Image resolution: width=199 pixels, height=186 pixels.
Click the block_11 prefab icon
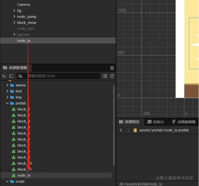tap(14, 169)
